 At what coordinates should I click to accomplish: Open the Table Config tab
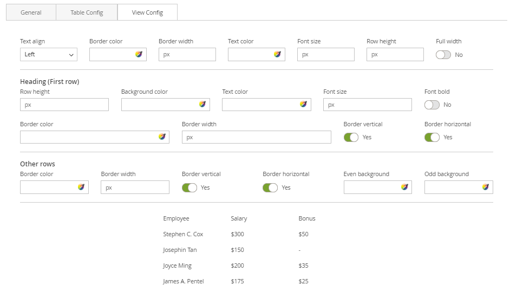(87, 12)
